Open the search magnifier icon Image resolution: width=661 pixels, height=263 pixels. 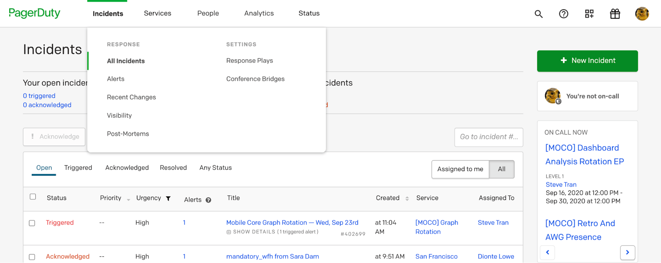538,14
